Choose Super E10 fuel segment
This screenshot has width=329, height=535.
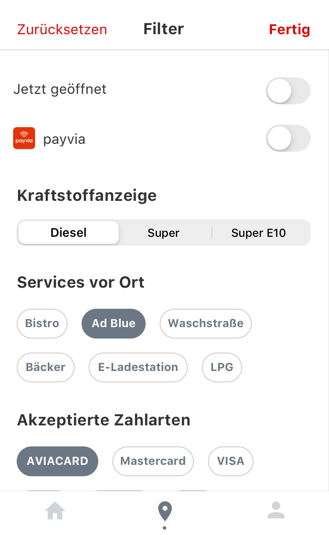click(x=258, y=233)
